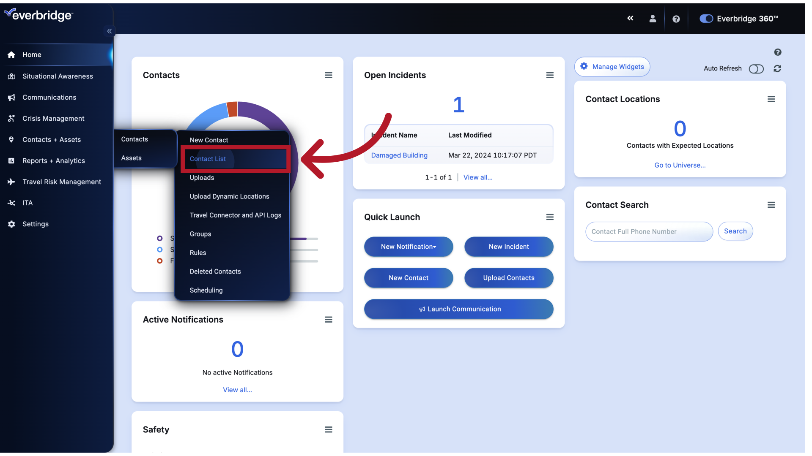
Task: Toggle the Auto Refresh switch on
Action: pos(756,68)
